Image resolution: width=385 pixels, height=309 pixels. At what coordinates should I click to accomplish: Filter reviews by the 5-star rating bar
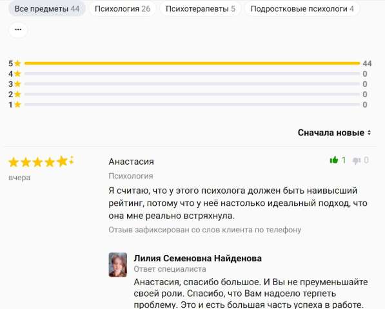[192, 64]
